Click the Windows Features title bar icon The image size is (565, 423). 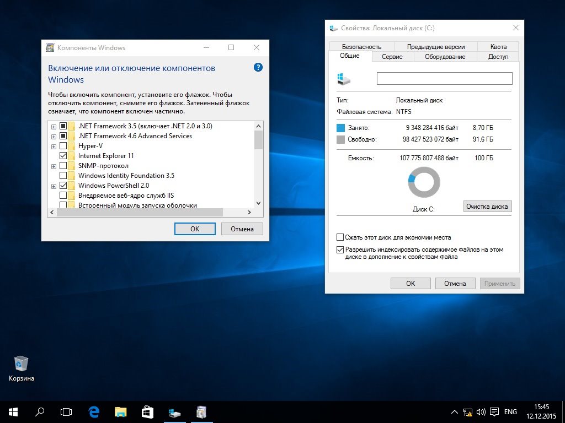[50, 47]
